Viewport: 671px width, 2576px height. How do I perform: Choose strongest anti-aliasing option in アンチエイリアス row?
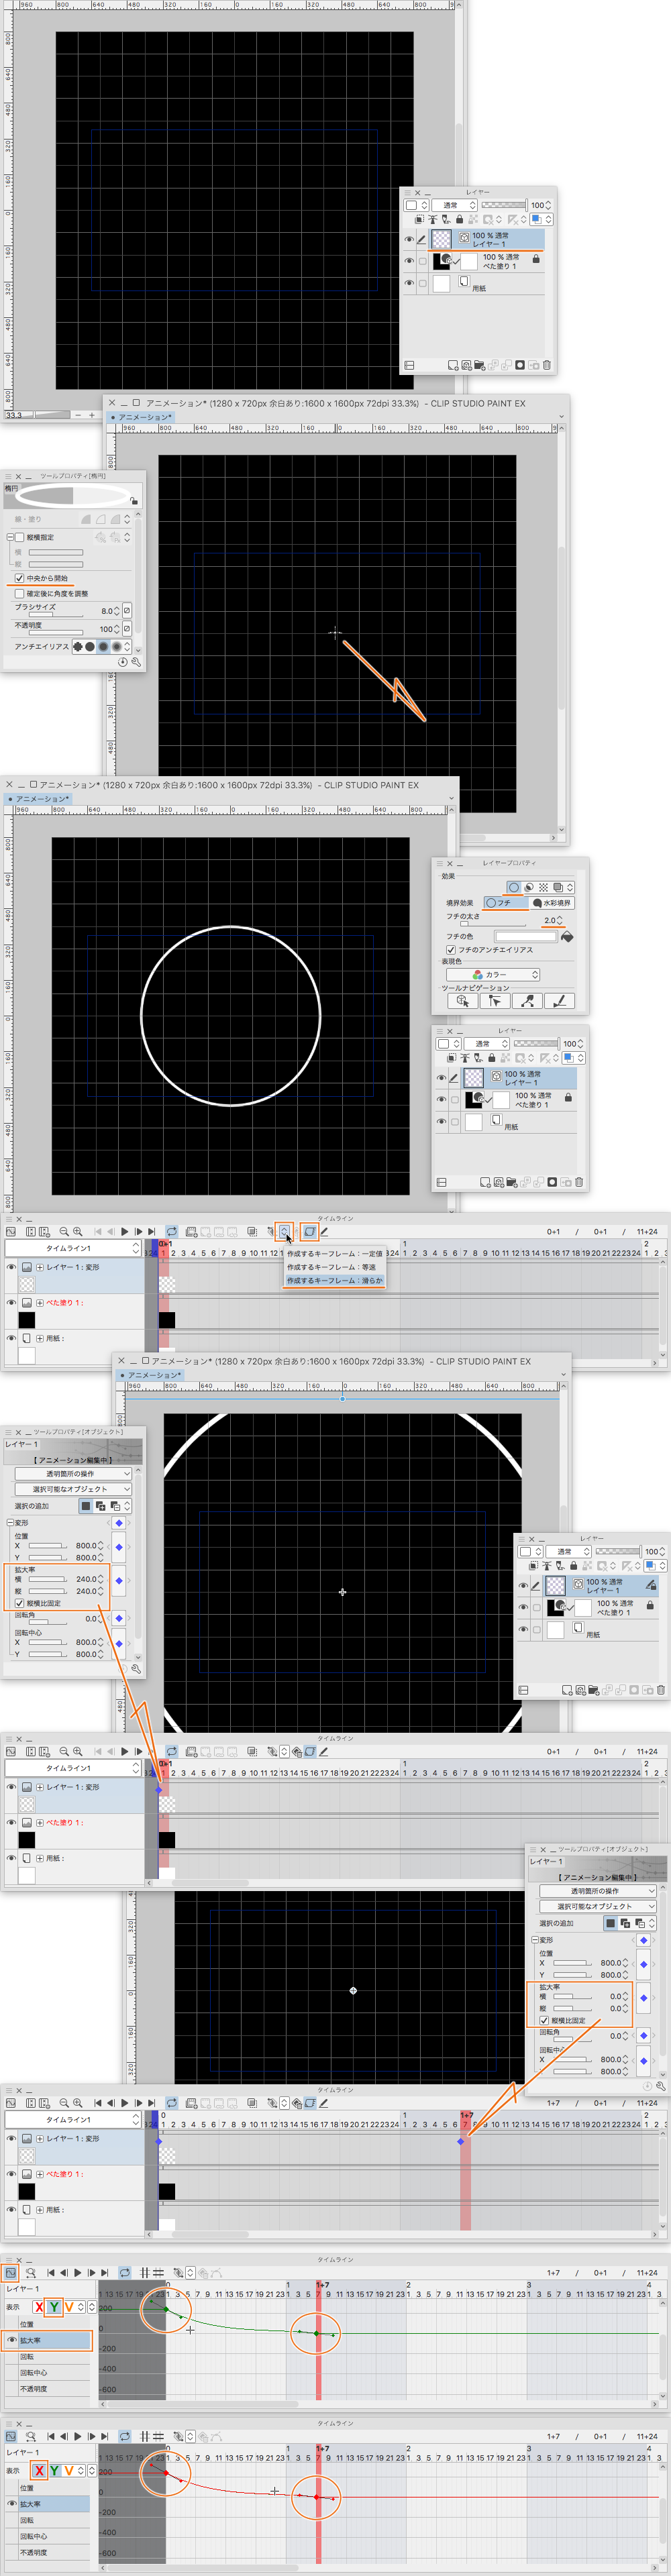116,646
